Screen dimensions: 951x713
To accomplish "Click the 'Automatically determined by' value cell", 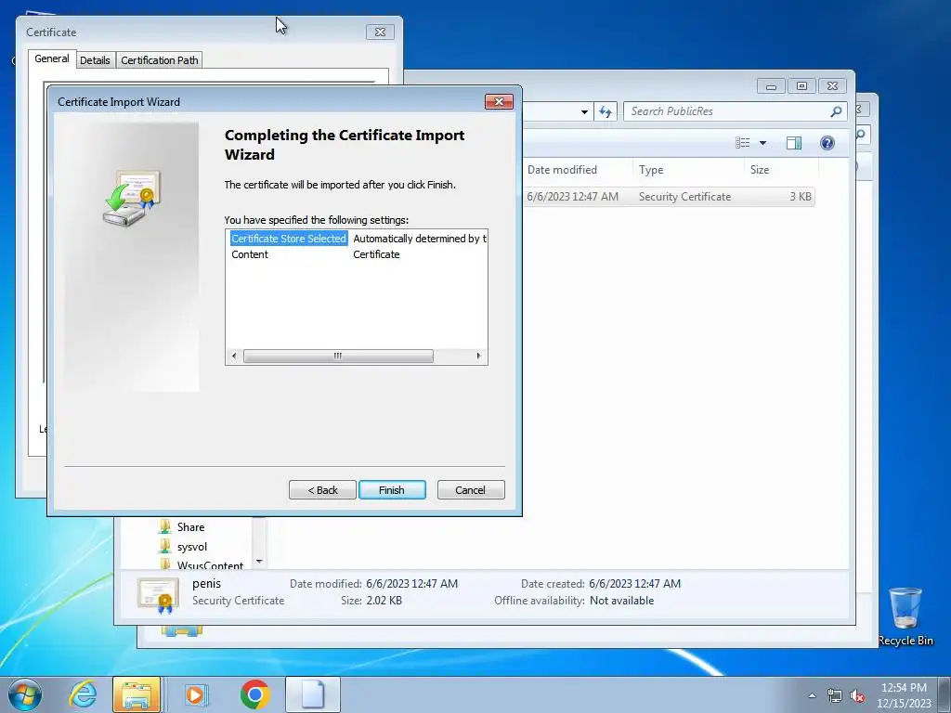I will (420, 239).
